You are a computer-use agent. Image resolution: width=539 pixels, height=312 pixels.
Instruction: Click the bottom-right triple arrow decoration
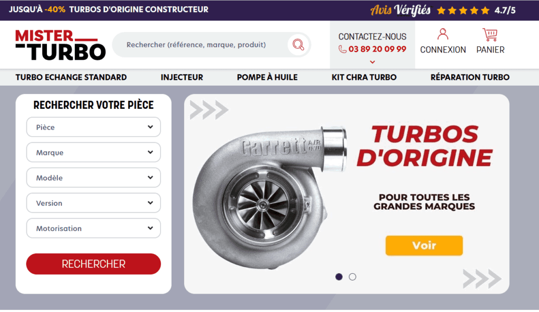[482, 279]
